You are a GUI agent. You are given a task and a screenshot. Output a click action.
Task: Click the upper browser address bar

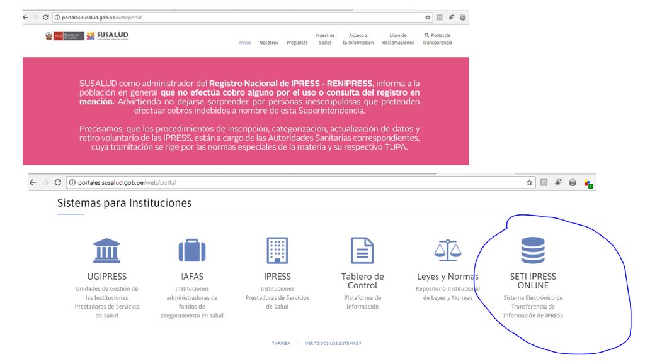pyautogui.click(x=243, y=18)
